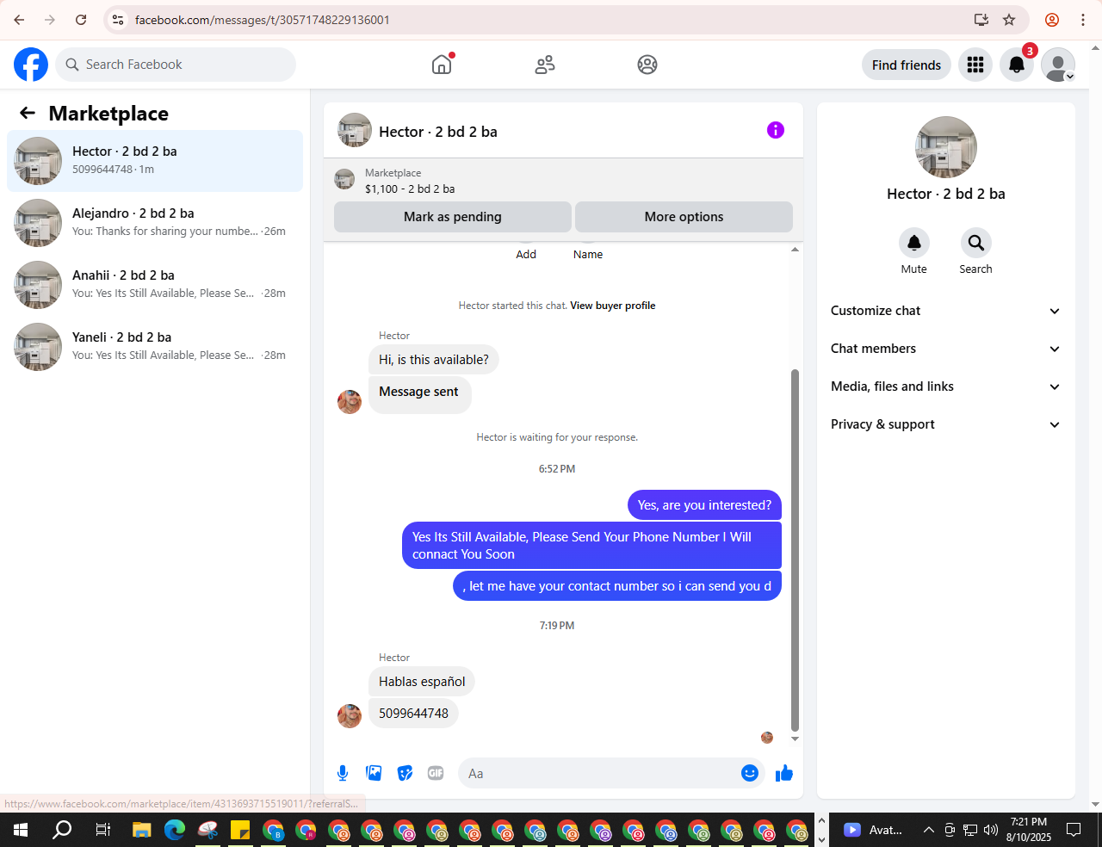Show hidden system tray icons
Image resolution: width=1102 pixels, height=847 pixels.
[x=928, y=830]
